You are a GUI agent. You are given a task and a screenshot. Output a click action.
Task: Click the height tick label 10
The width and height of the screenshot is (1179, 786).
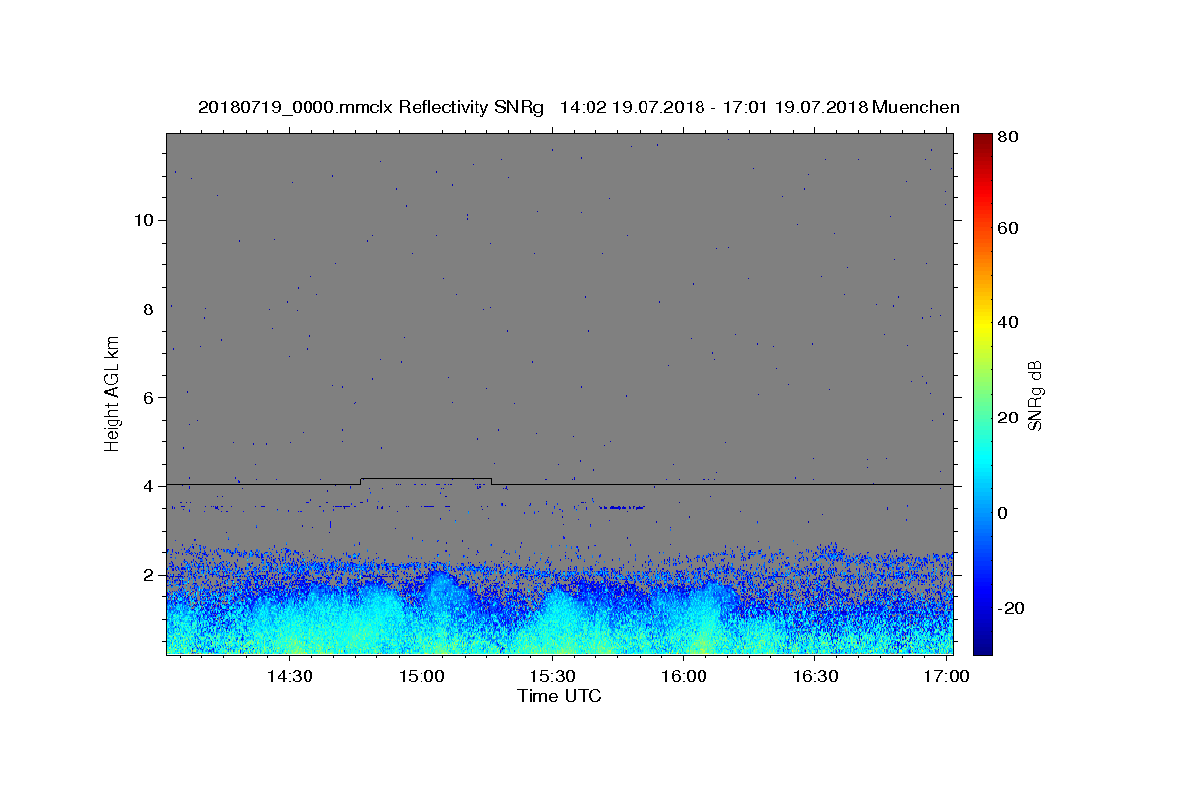click(x=144, y=219)
